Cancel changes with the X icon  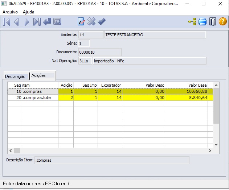pos(91,21)
